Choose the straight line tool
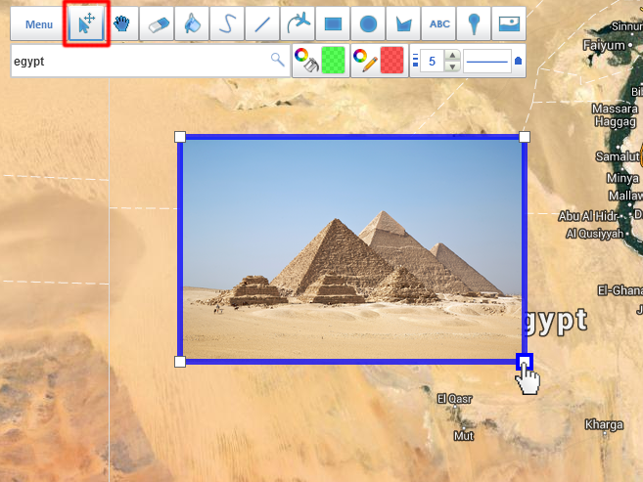Image resolution: width=643 pixels, height=482 pixels. point(262,23)
